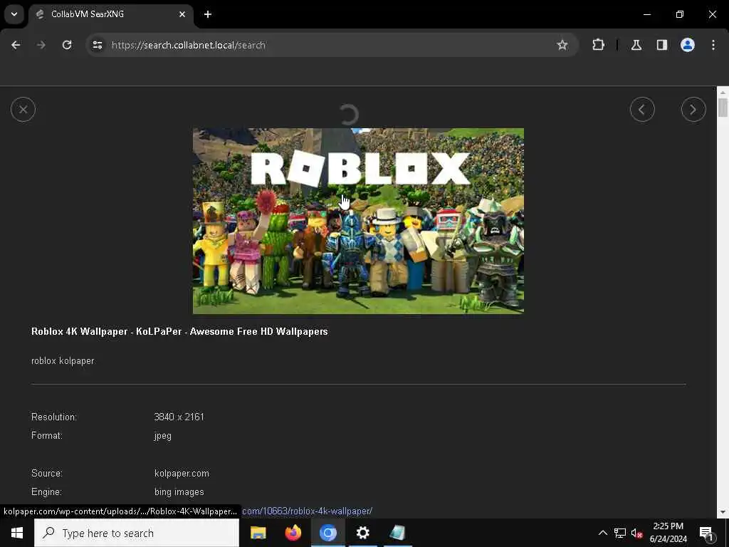Screen dimensions: 729x547
Task: Click the muted volume tray icon
Action: [637, 533]
